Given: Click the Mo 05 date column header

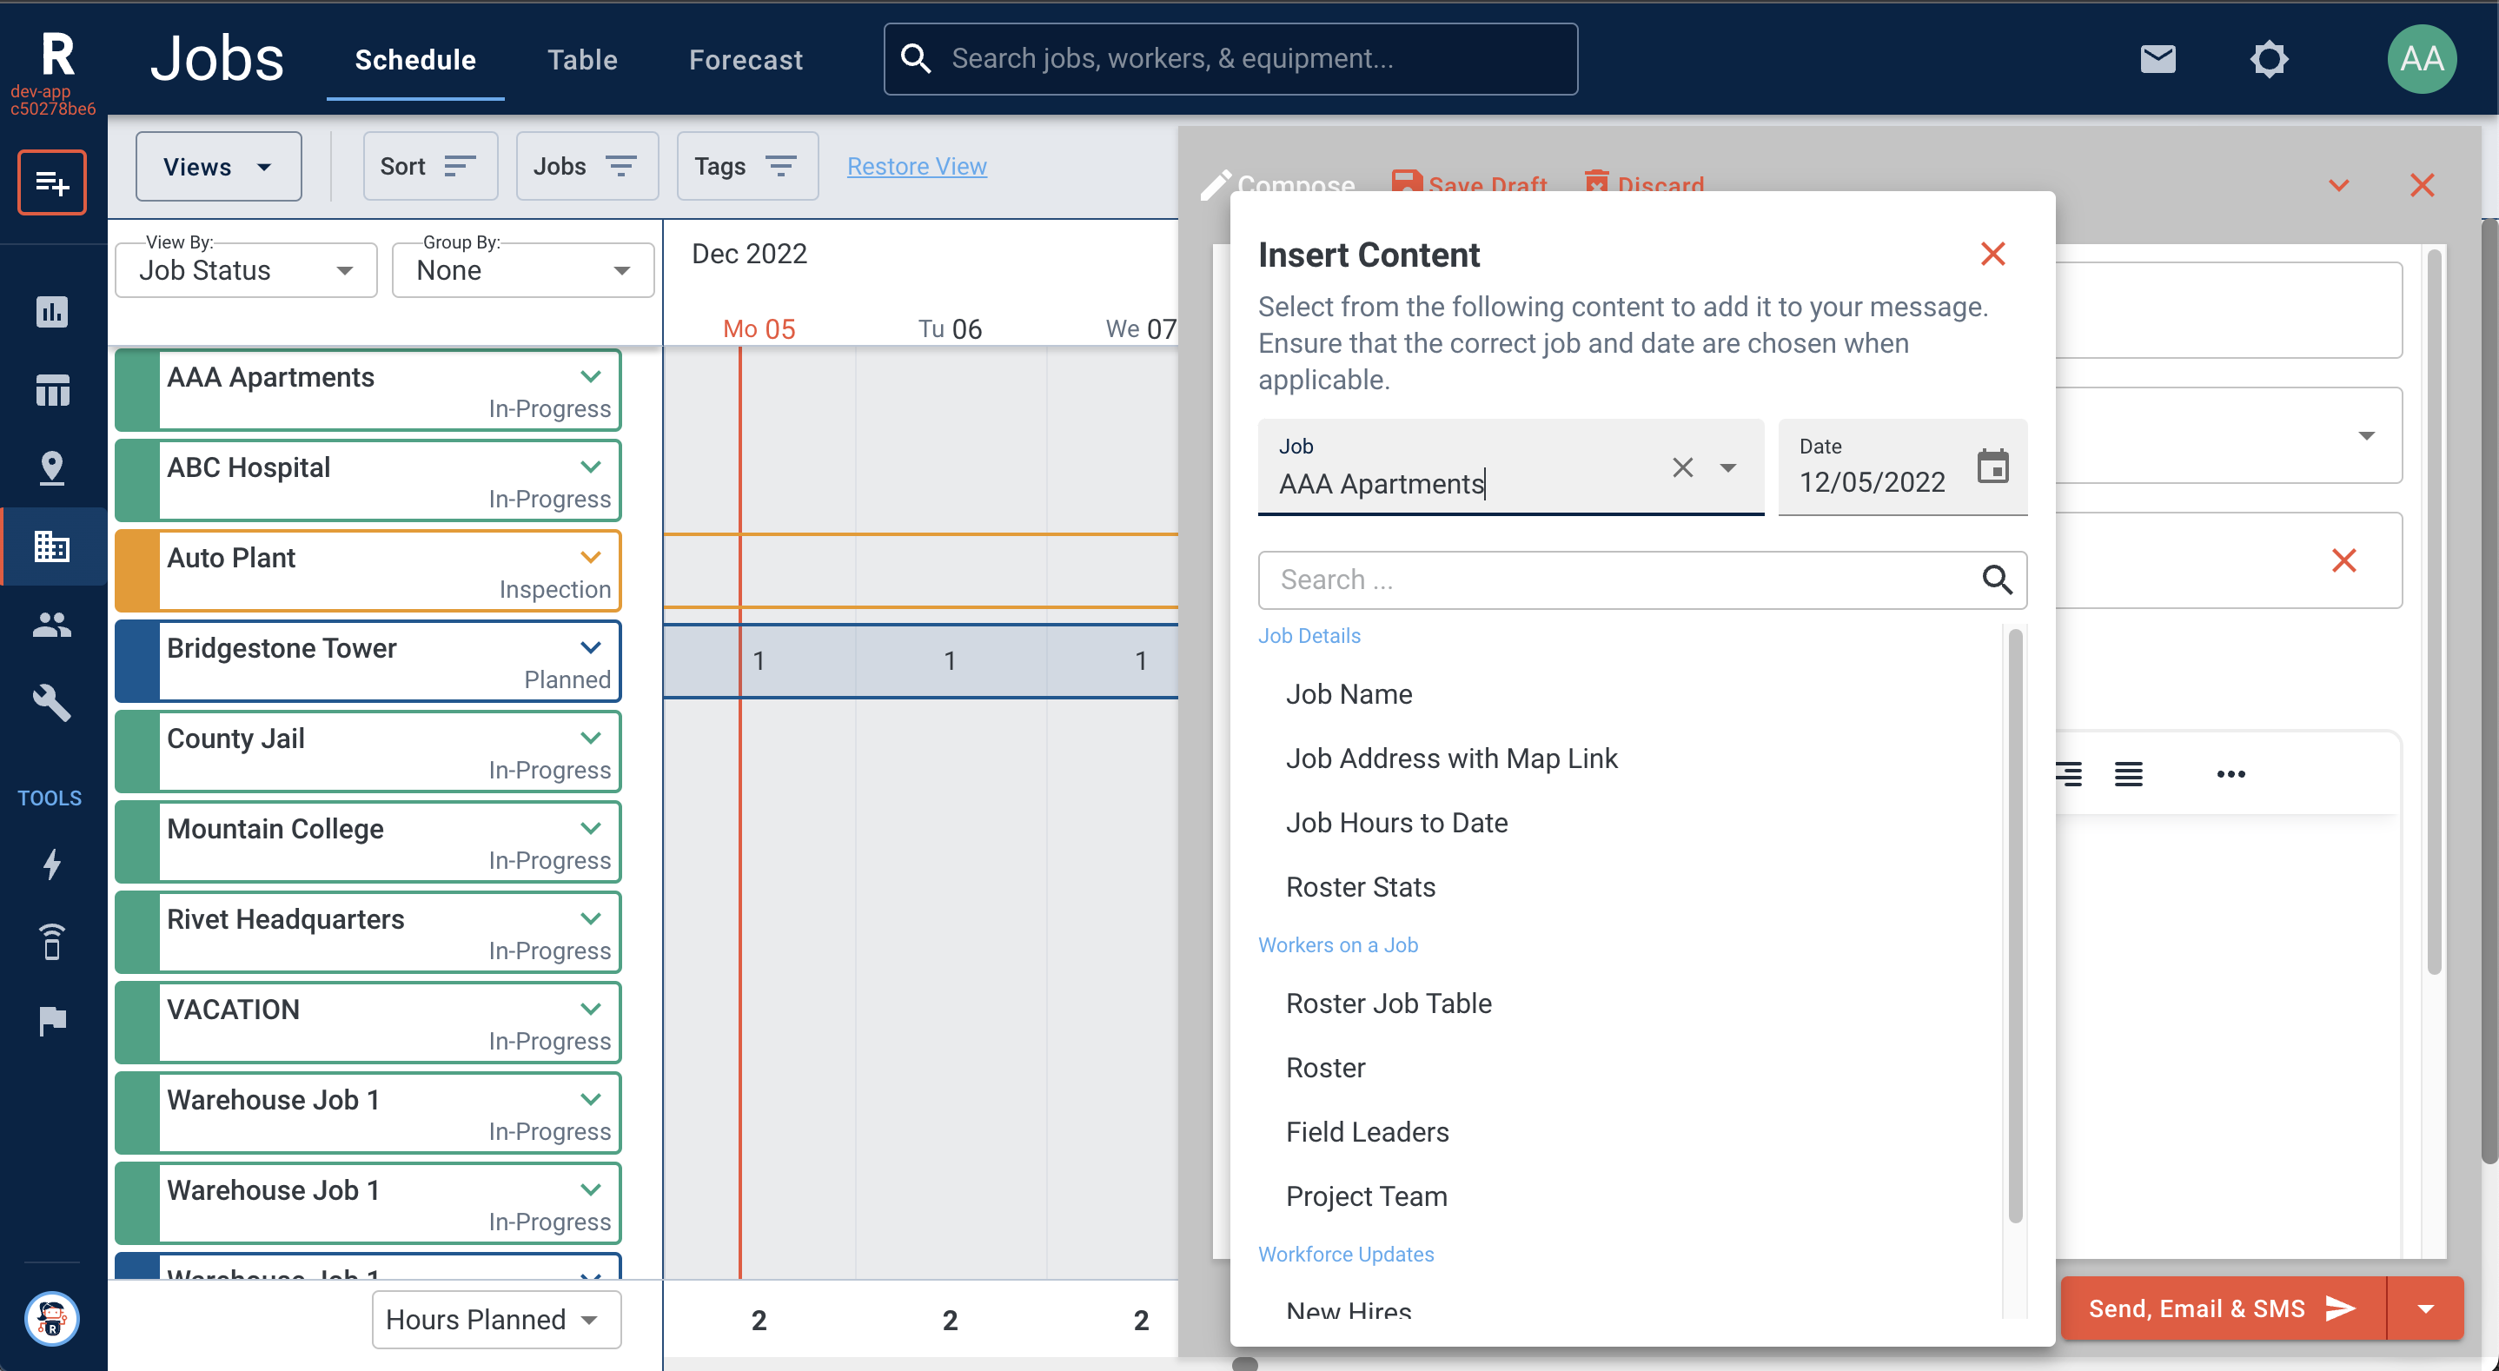Looking at the screenshot, I should point(759,329).
